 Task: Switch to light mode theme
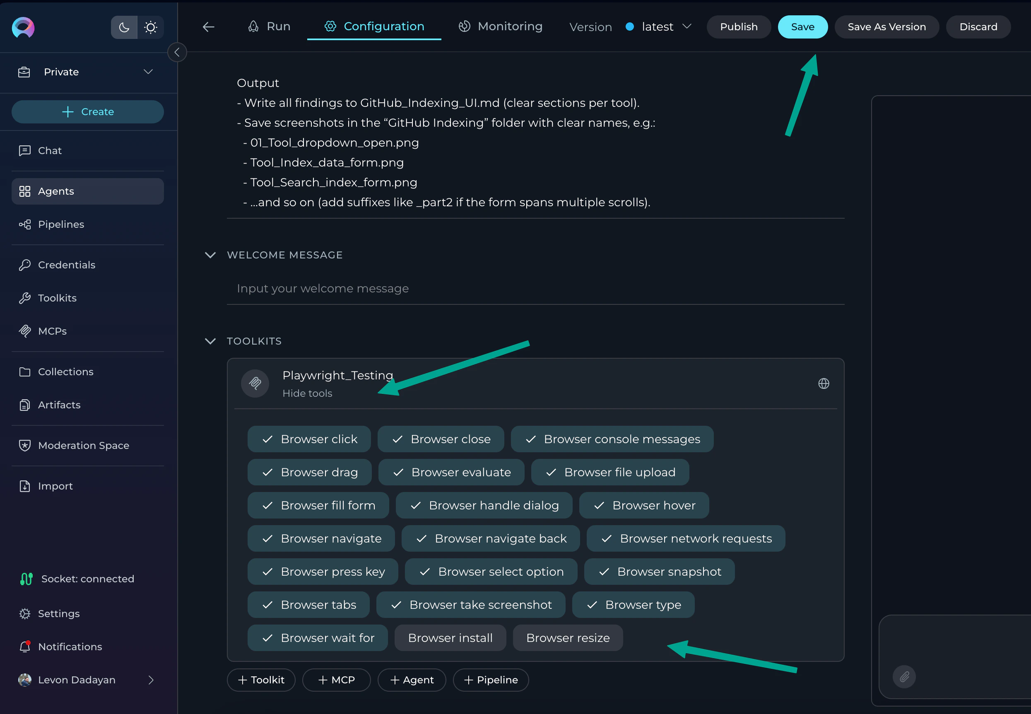(x=151, y=27)
